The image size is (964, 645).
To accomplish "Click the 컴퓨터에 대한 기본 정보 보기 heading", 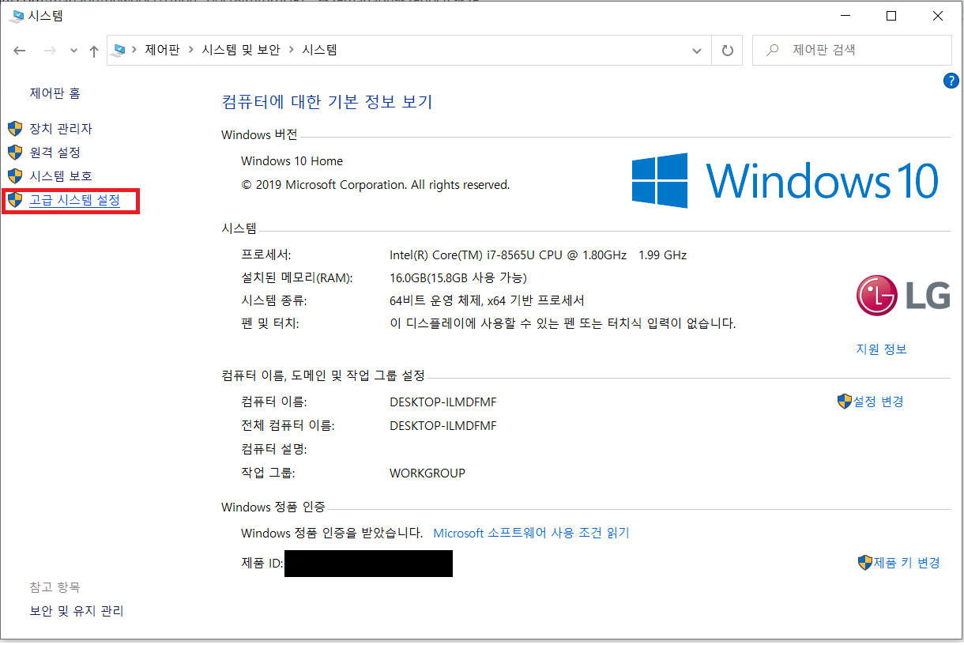I will (327, 101).
